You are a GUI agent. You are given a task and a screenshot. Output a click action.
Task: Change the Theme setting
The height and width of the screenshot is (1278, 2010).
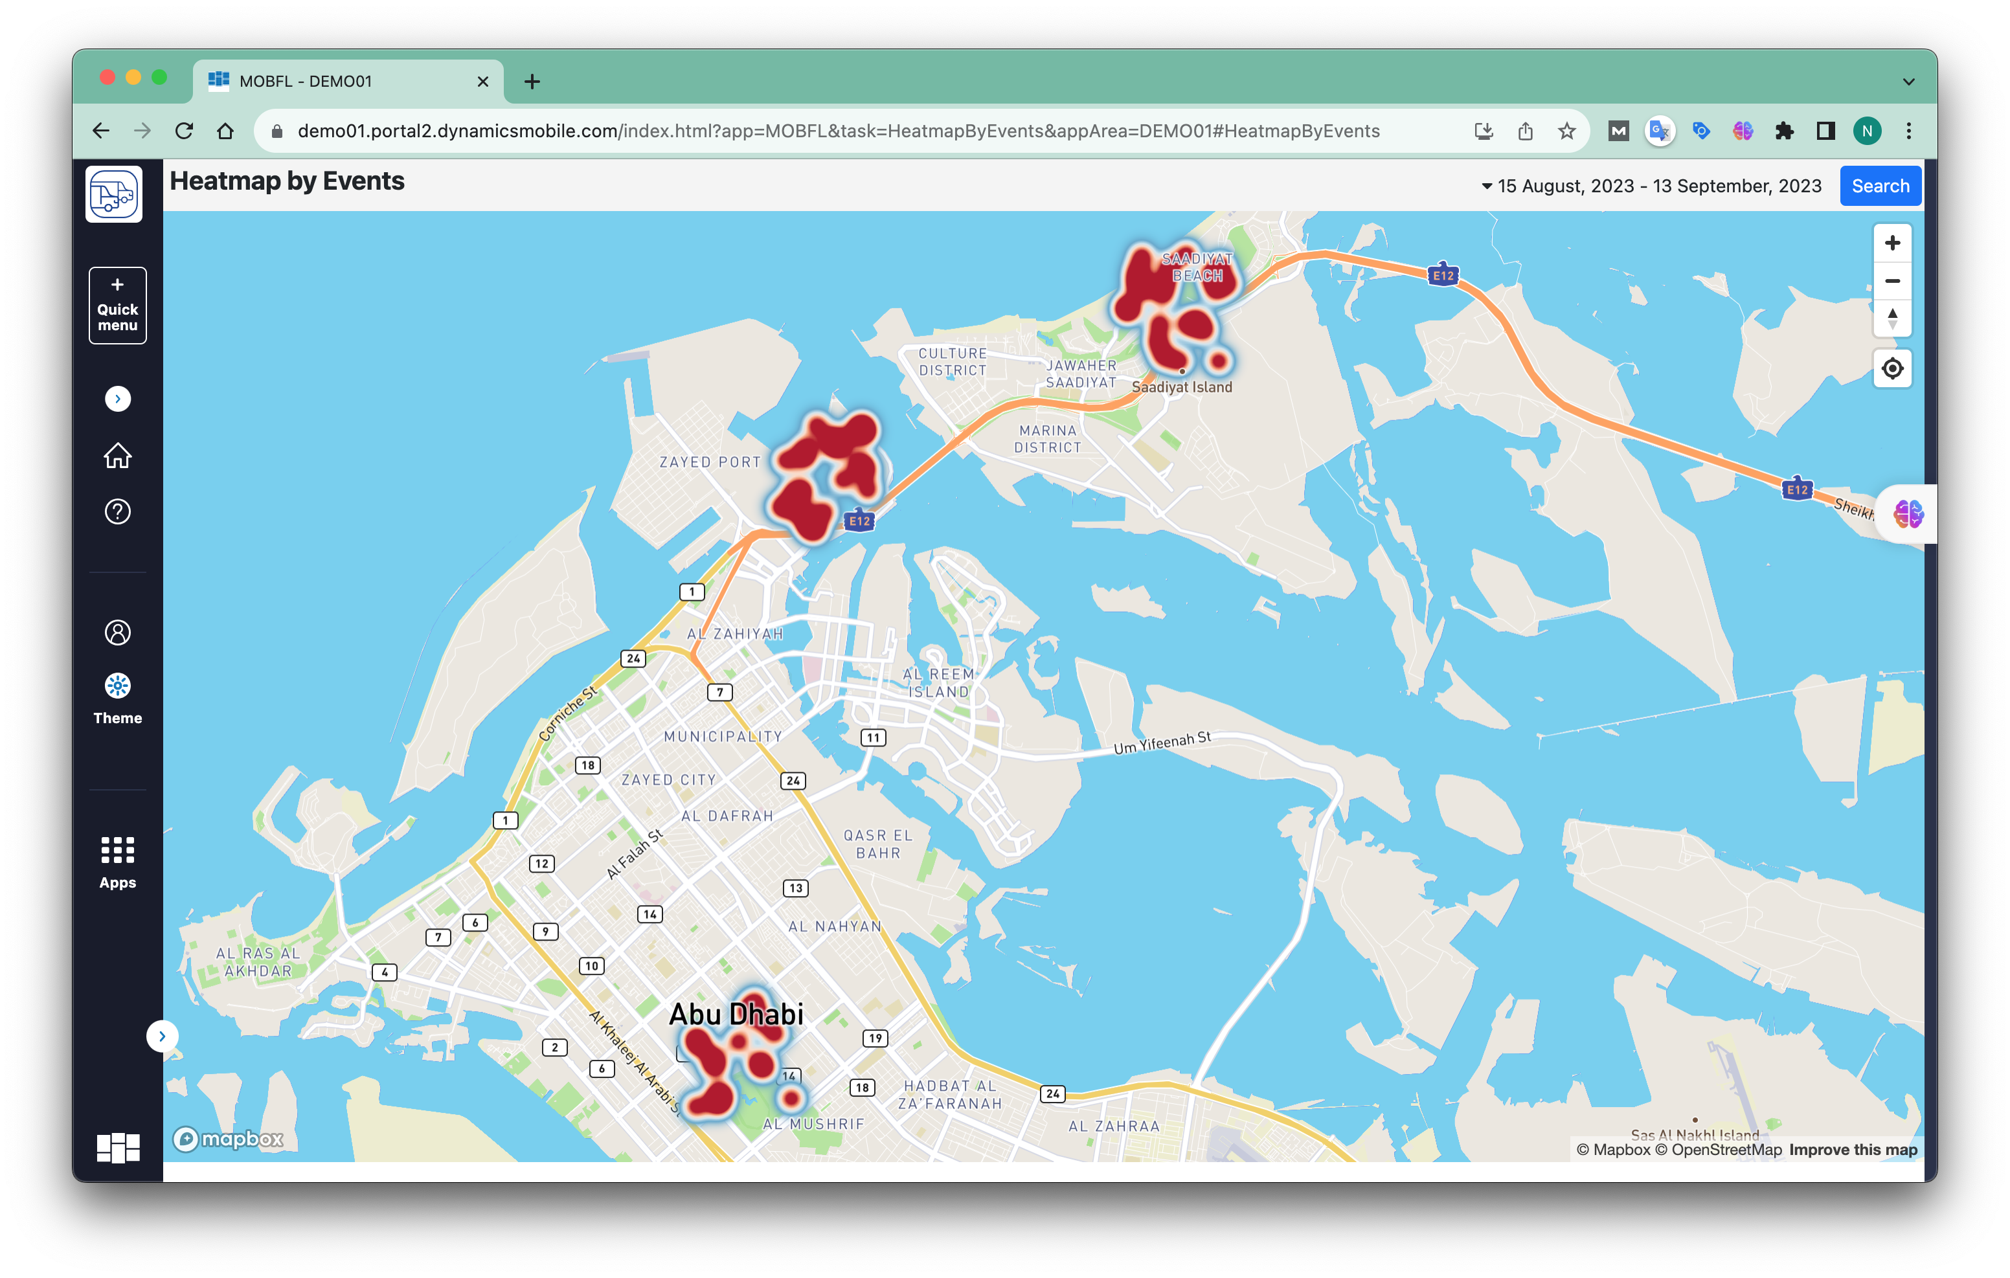pyautogui.click(x=118, y=699)
